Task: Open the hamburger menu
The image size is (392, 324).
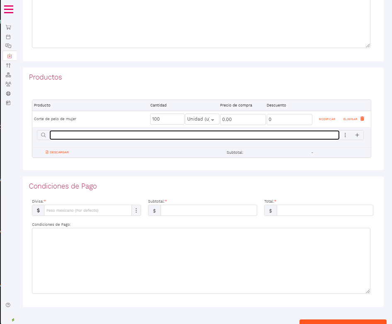Action: pyautogui.click(x=9, y=9)
